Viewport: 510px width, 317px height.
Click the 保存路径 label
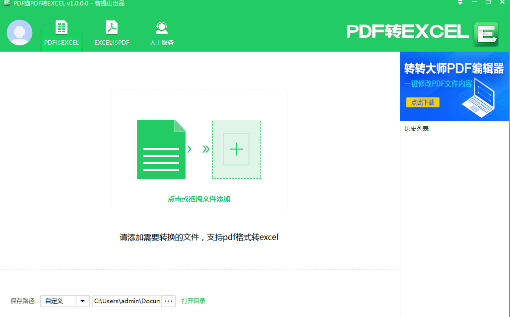point(23,301)
